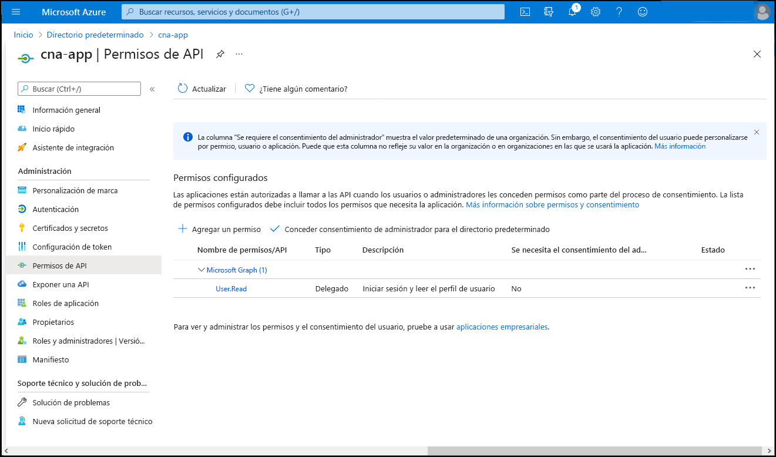Open the ellipsis menu for User.Read row
This screenshot has height=457, width=776.
click(750, 288)
